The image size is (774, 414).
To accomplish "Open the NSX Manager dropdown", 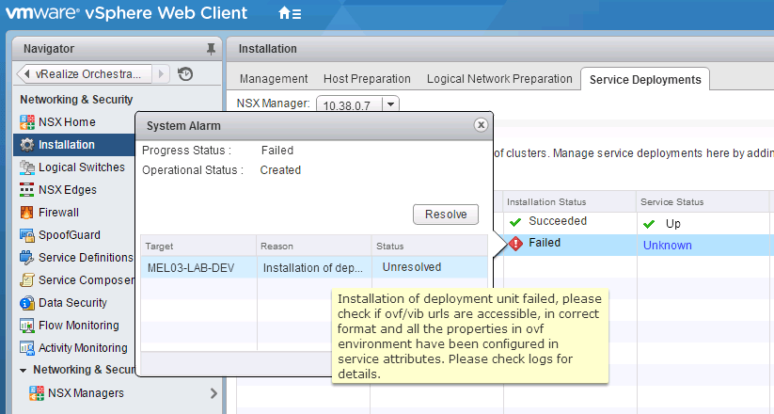I will coord(391,104).
